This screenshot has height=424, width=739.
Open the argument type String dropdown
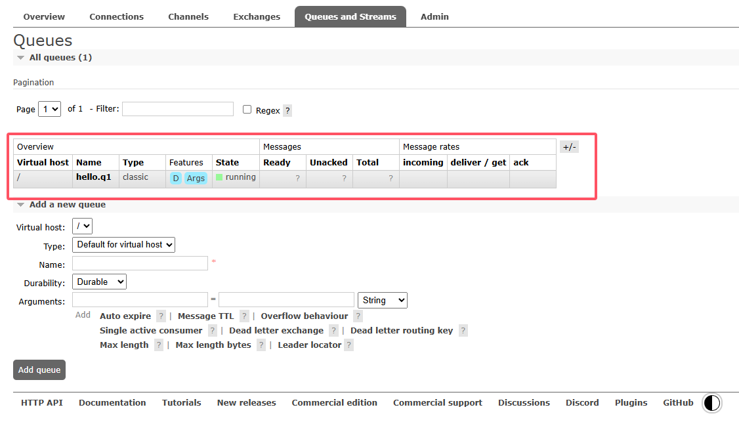click(x=382, y=300)
